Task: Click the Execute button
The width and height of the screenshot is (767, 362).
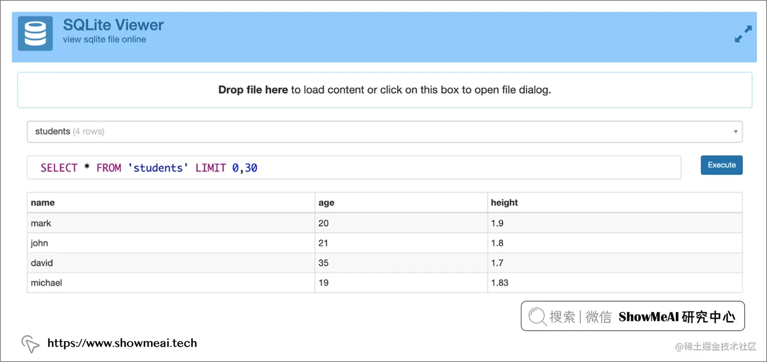Action: point(721,165)
